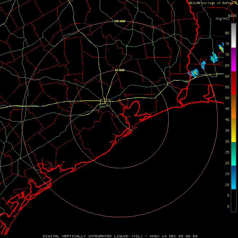The image size is (238, 238).
Task: Click the "50 NMI" range ring label
Action: (x=120, y=70)
